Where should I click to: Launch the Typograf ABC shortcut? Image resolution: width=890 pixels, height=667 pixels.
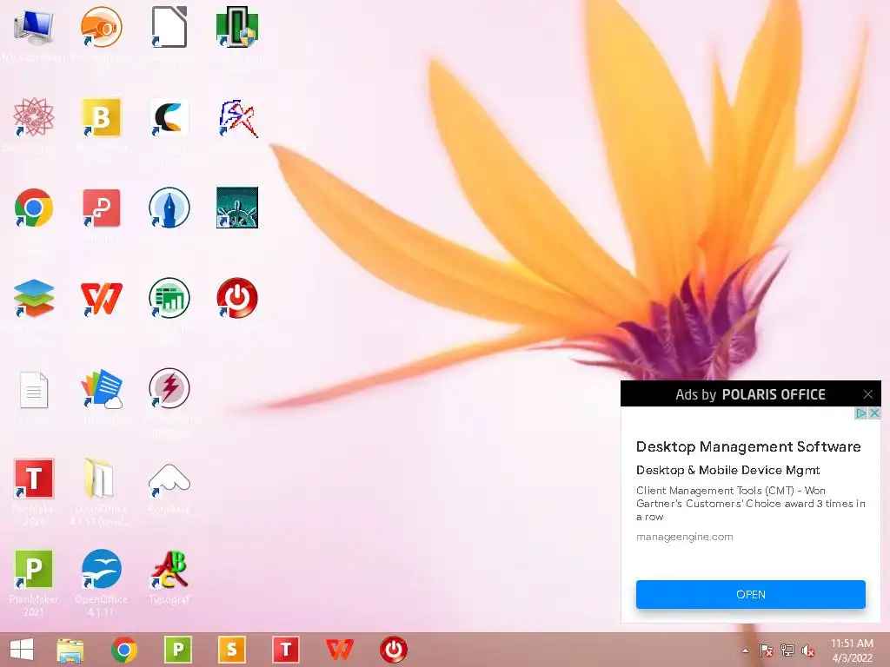coord(169,570)
